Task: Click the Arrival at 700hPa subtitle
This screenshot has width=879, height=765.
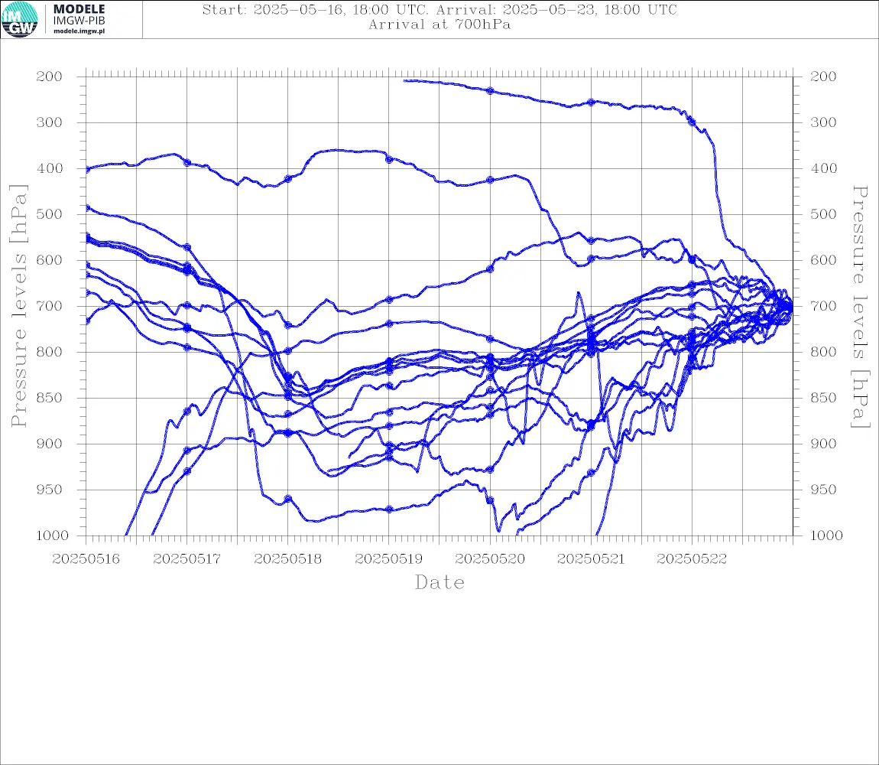Action: click(439, 24)
